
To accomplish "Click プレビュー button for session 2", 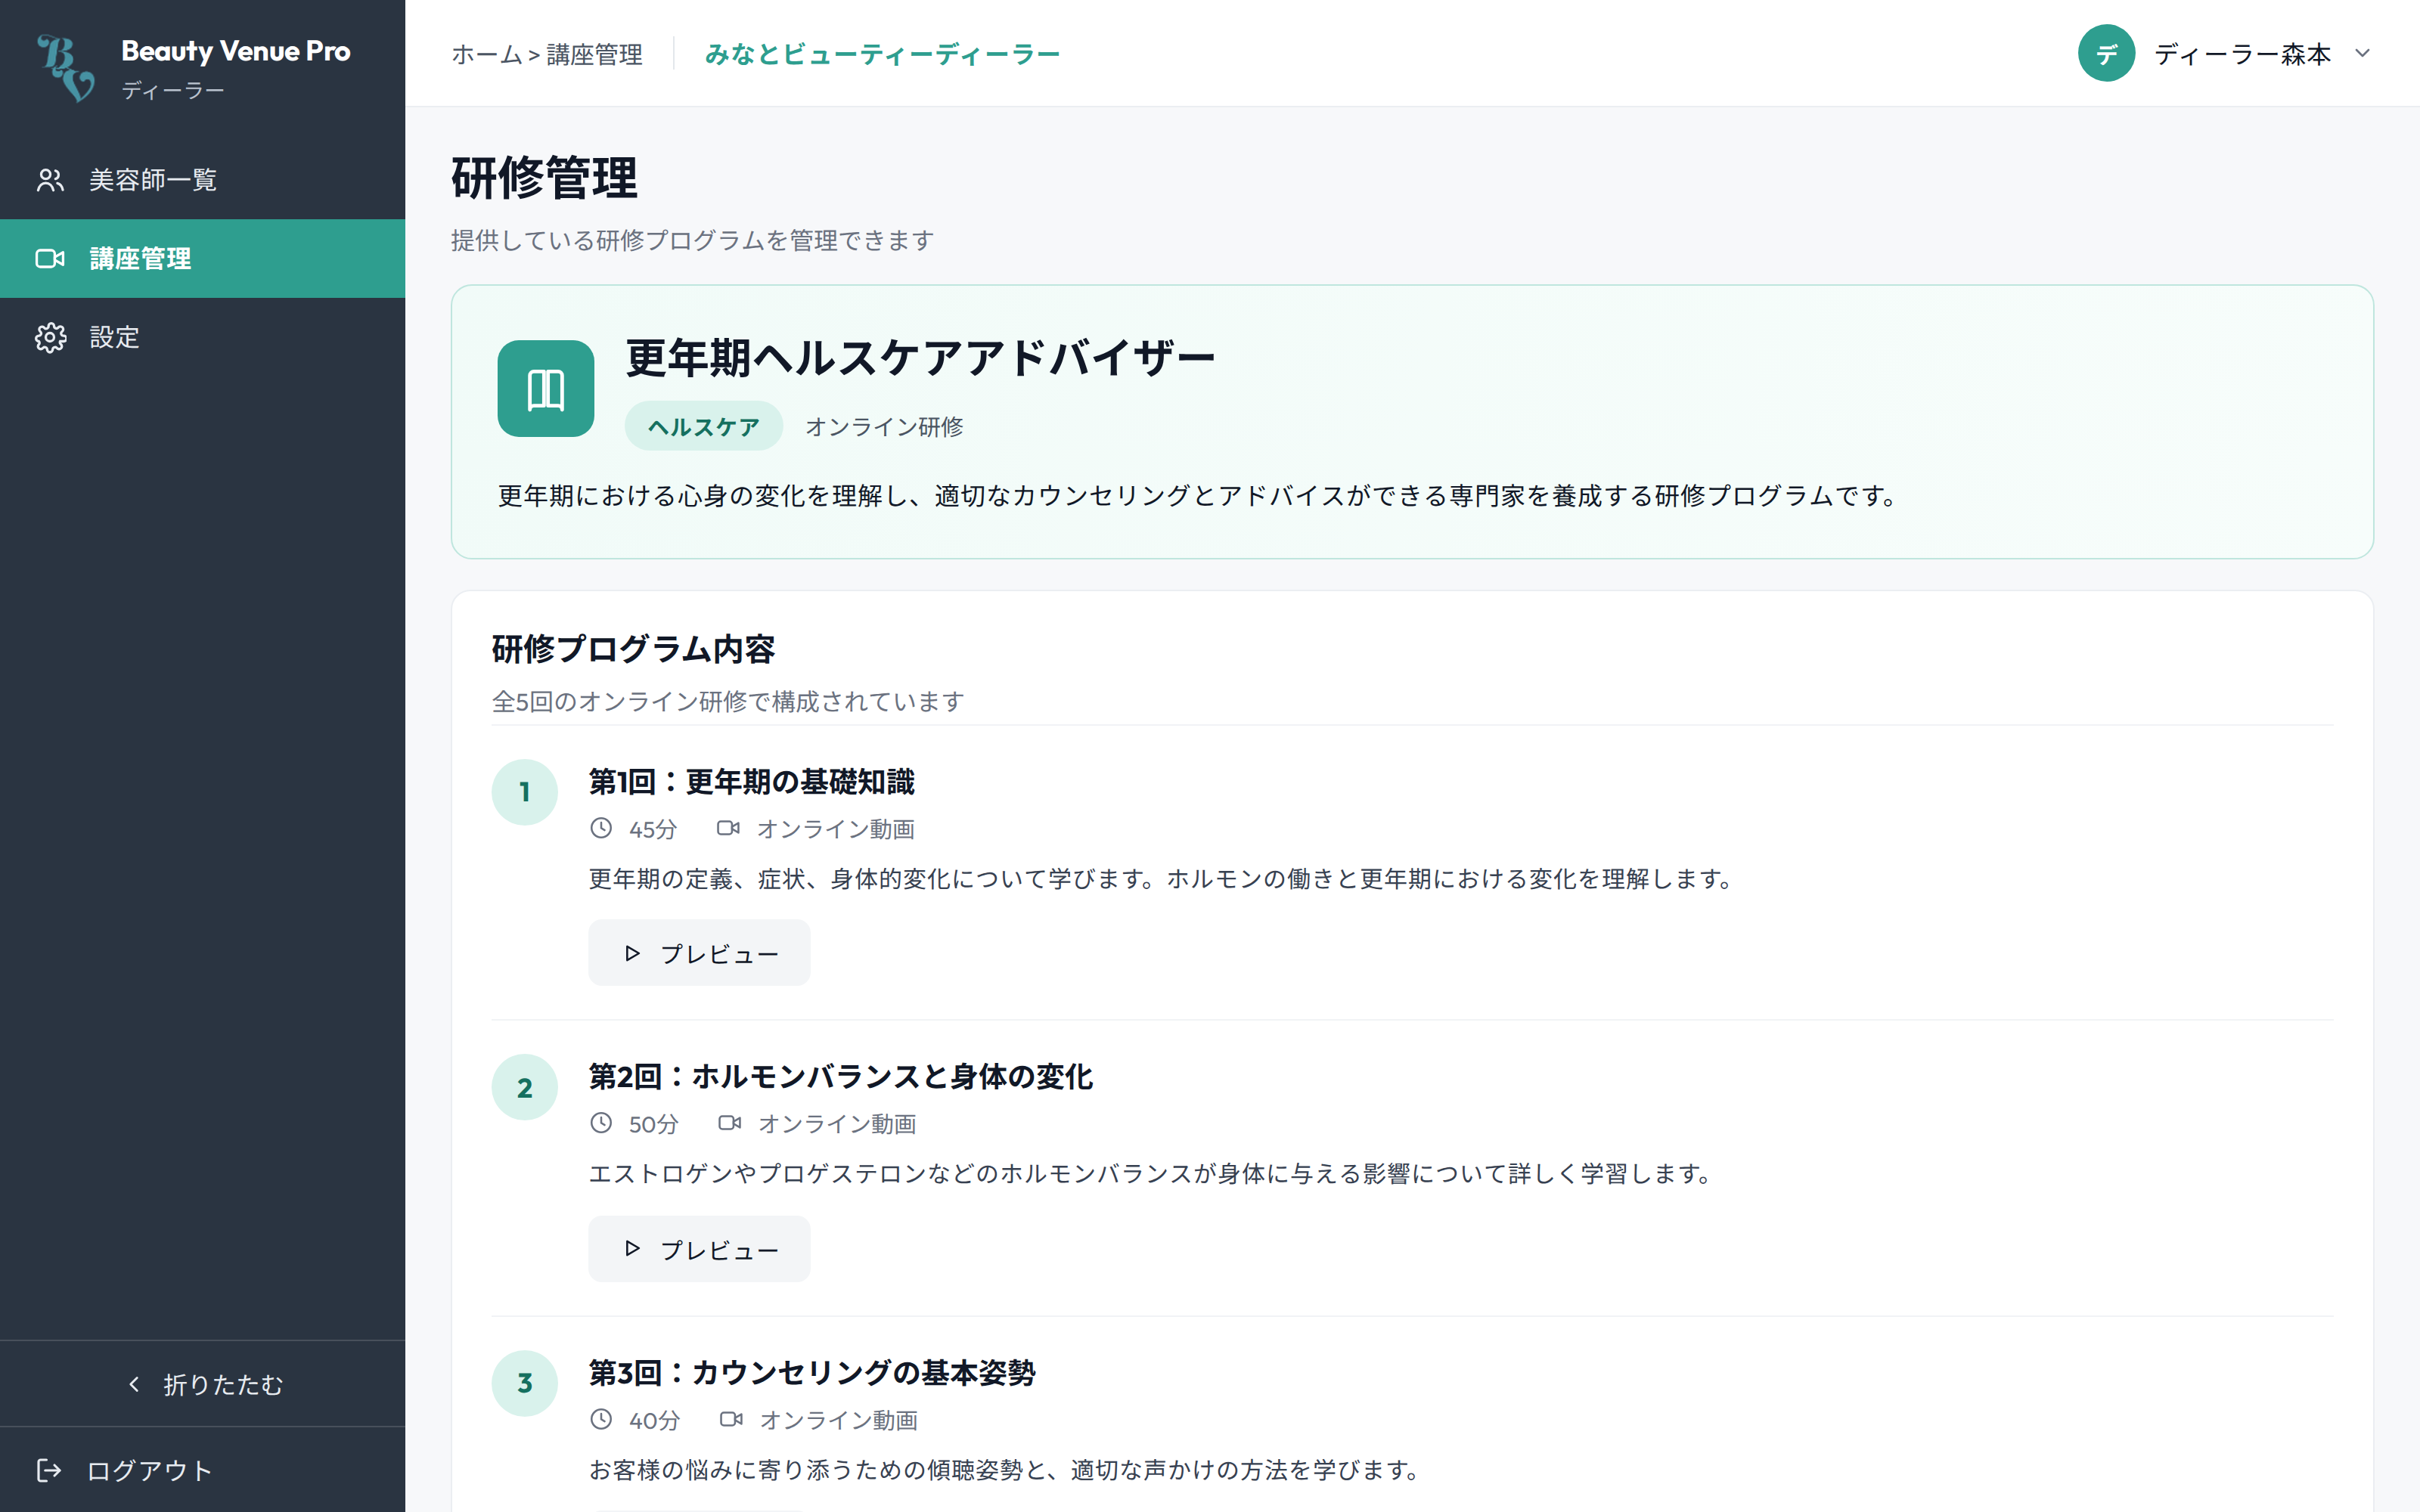I will (x=699, y=1249).
